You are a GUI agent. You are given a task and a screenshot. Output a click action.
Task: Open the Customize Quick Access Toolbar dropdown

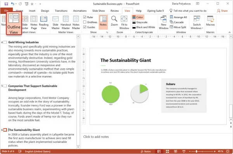[40, 4]
